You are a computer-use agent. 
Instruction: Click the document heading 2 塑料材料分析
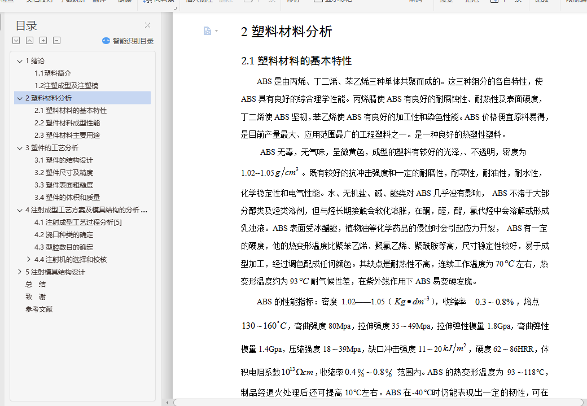tap(286, 32)
